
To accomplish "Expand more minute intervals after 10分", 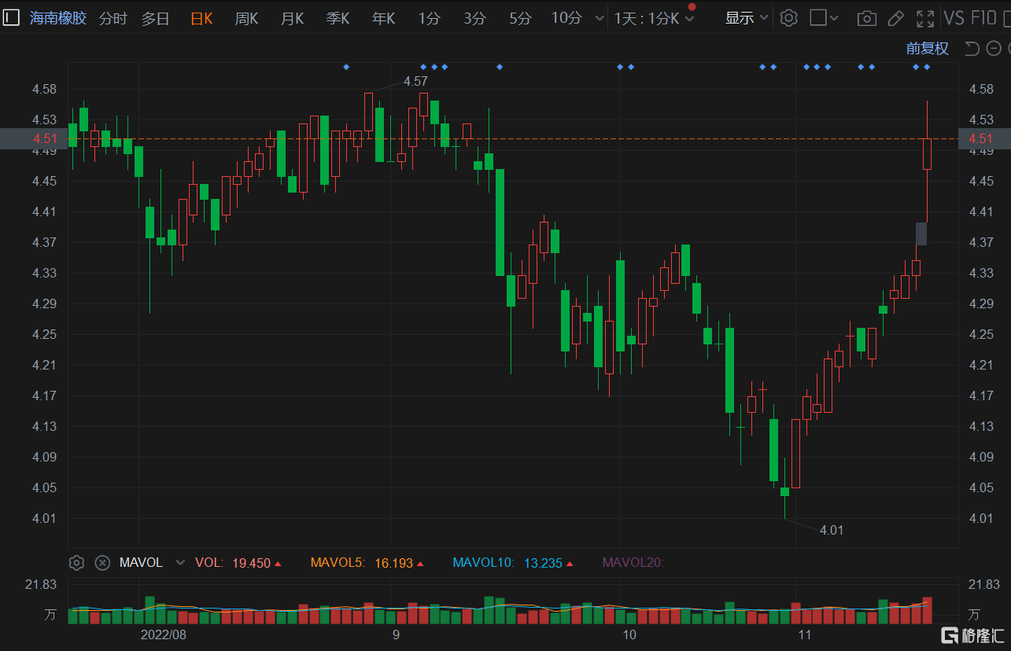I will 600,18.
